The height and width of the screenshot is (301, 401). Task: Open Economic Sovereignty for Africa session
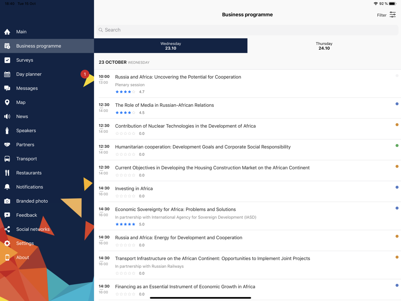[247, 216]
